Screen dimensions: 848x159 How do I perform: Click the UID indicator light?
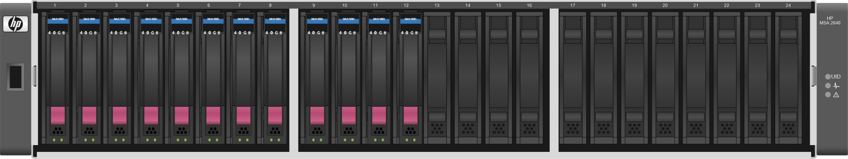coord(828,77)
